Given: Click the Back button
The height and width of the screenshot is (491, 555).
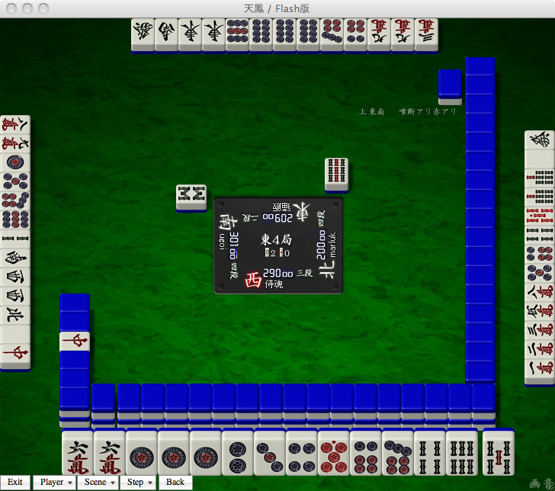Looking at the screenshot, I should (175, 482).
